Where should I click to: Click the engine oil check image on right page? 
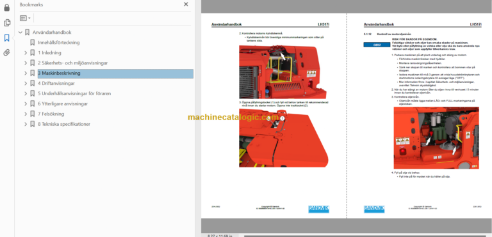coord(436,138)
